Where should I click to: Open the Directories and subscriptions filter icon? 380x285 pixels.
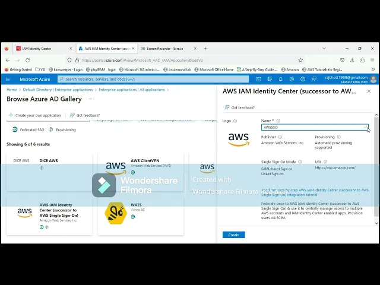tap(270, 79)
